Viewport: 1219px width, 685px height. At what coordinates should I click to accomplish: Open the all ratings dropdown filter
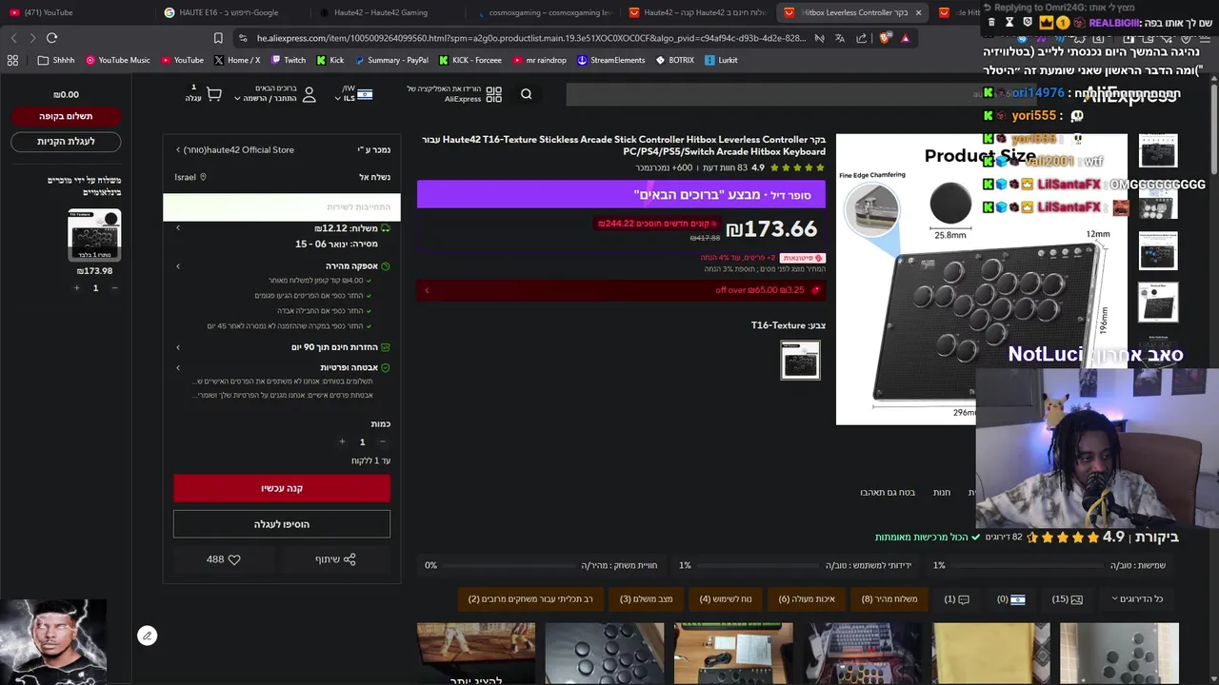[x=1138, y=599]
